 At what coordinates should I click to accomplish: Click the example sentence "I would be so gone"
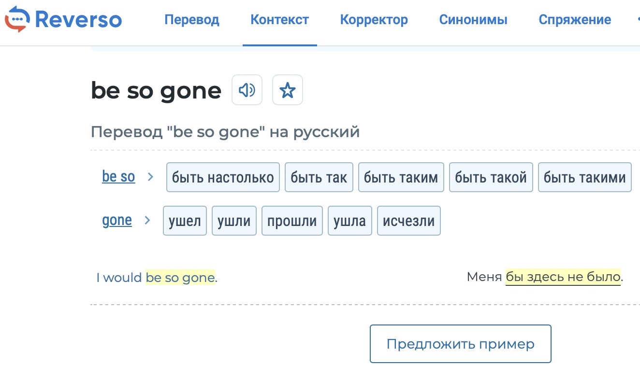click(157, 278)
